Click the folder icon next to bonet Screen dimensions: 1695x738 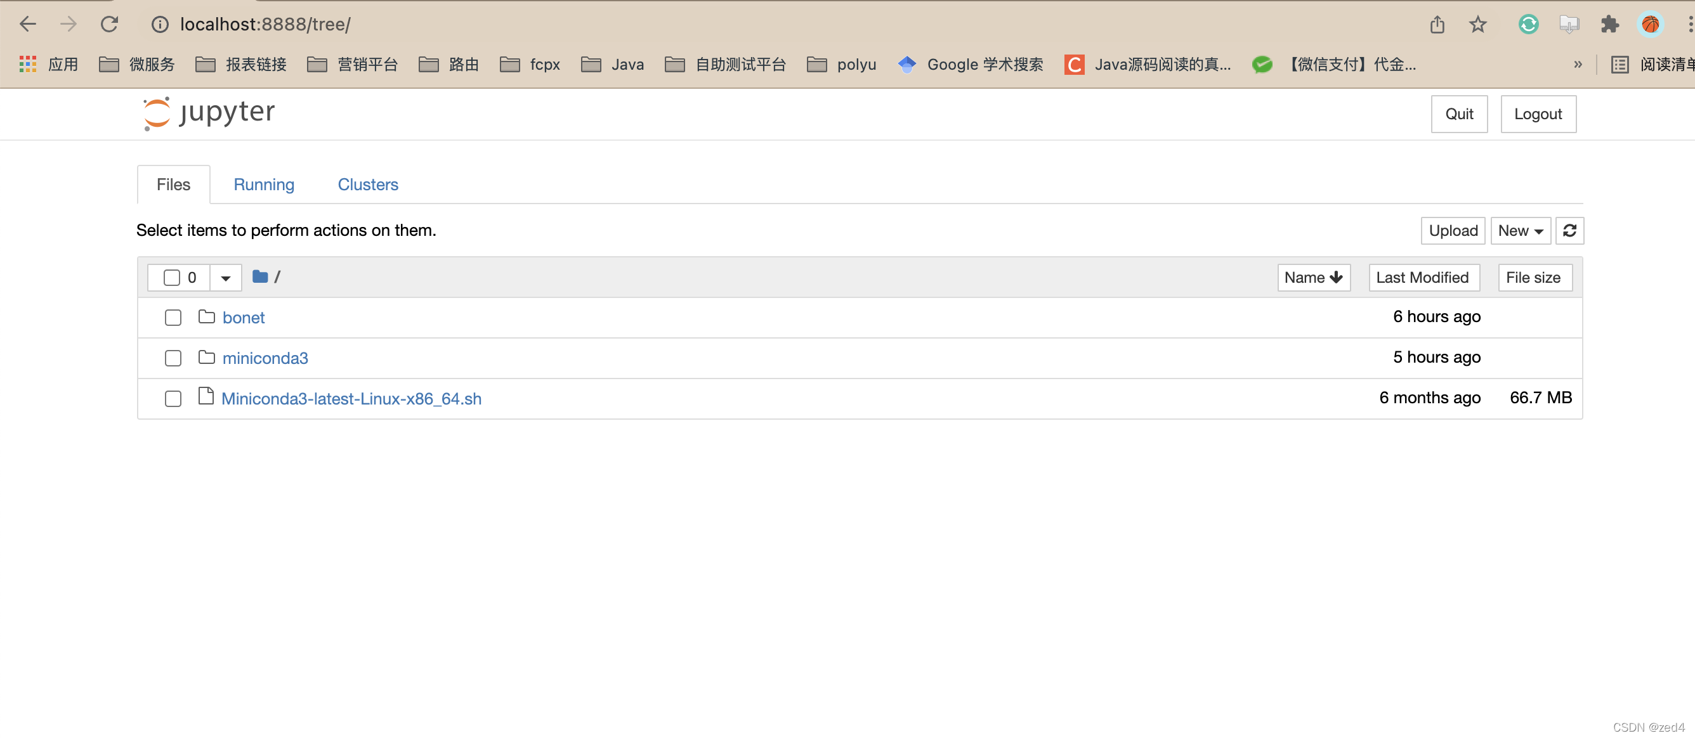[x=207, y=317]
